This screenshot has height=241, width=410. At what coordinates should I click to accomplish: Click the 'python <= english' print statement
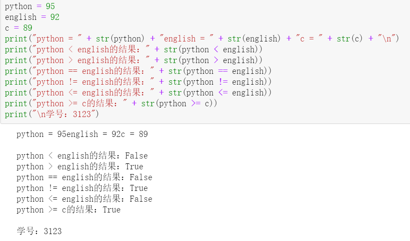tap(138, 92)
